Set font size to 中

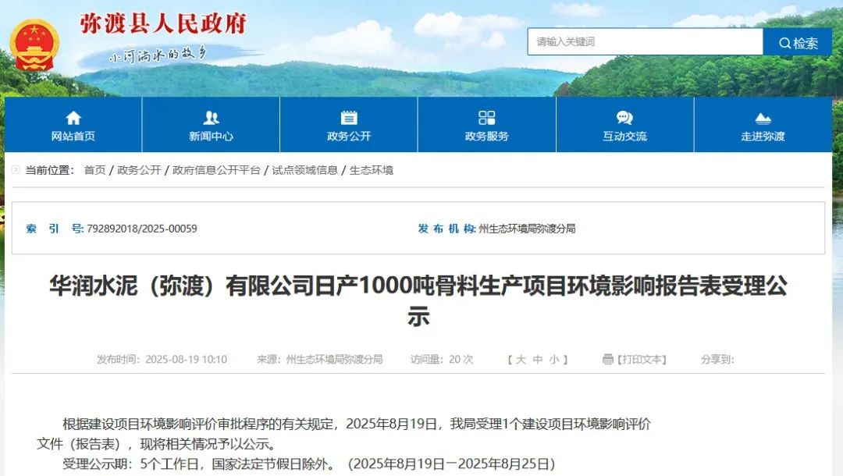[538, 360]
